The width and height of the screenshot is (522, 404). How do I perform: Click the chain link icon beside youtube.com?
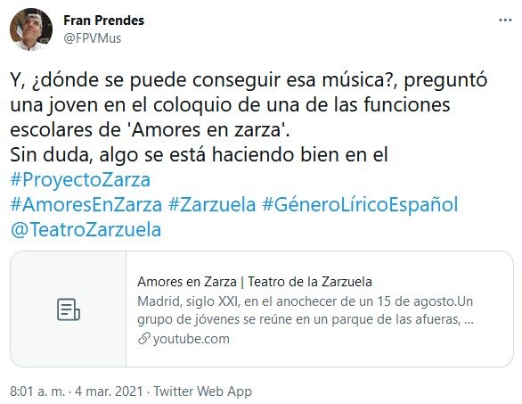(x=143, y=339)
